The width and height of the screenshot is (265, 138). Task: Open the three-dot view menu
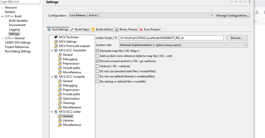coord(249,2)
